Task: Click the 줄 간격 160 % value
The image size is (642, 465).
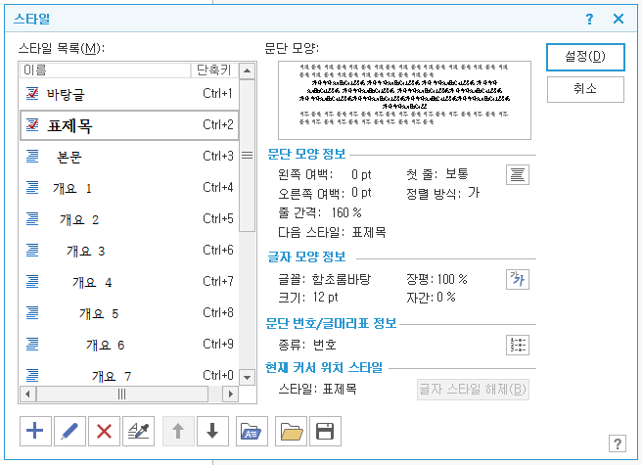Action: 346,212
